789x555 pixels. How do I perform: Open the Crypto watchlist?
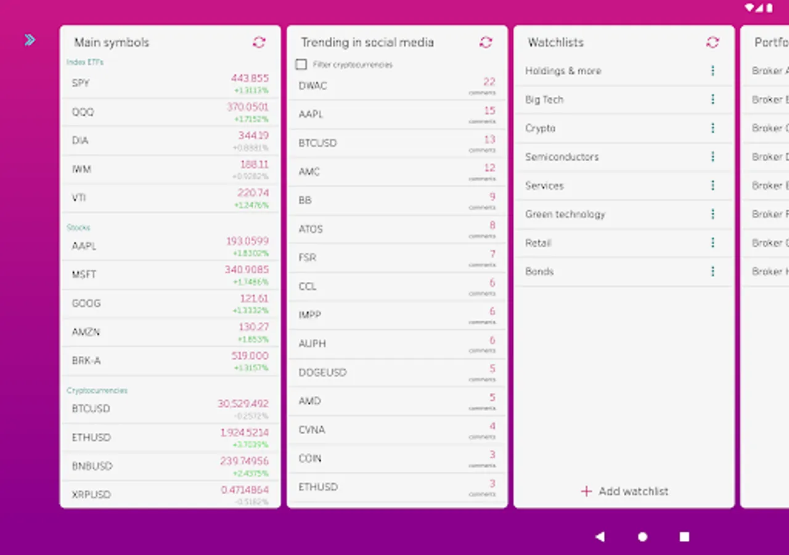624,128
